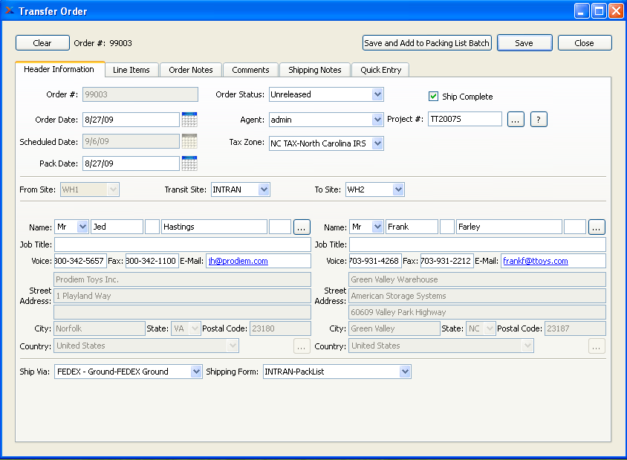Screen dimensions: 627x460
Task: Click the browse button beside United States country field
Action: [300, 346]
